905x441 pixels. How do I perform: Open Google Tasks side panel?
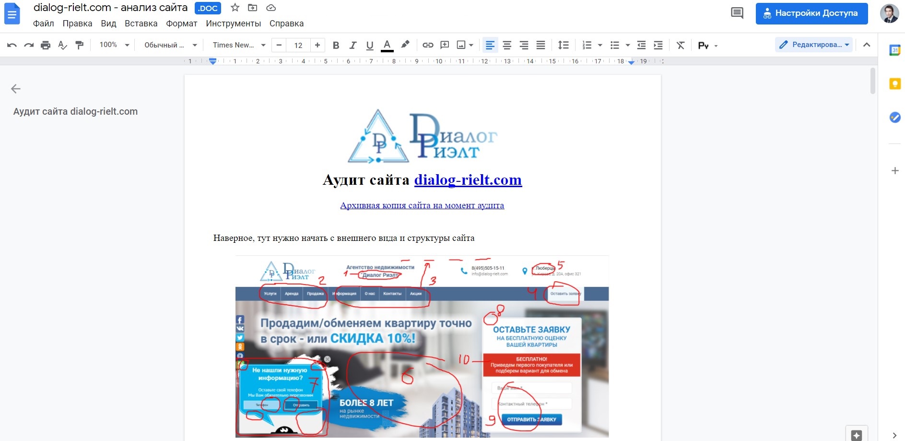[895, 117]
